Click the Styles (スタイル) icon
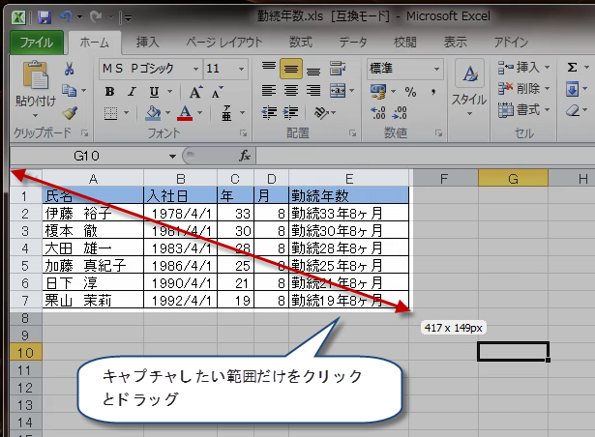This screenshot has height=437, width=595. click(470, 82)
